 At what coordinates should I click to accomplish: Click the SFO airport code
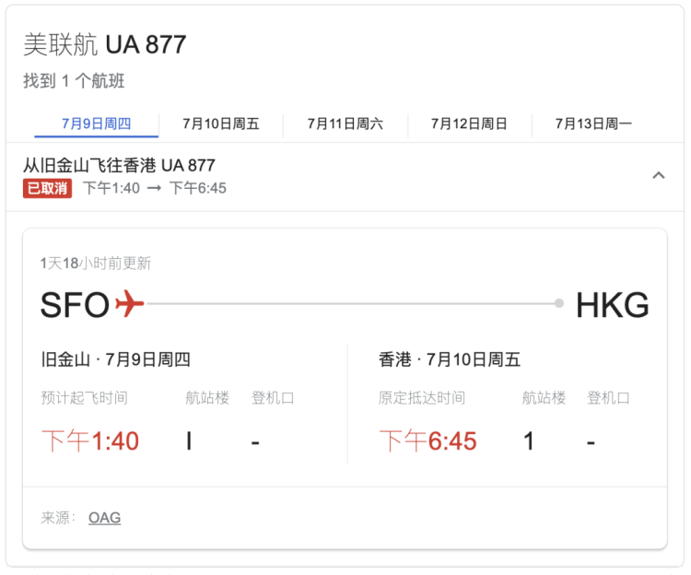coord(75,305)
